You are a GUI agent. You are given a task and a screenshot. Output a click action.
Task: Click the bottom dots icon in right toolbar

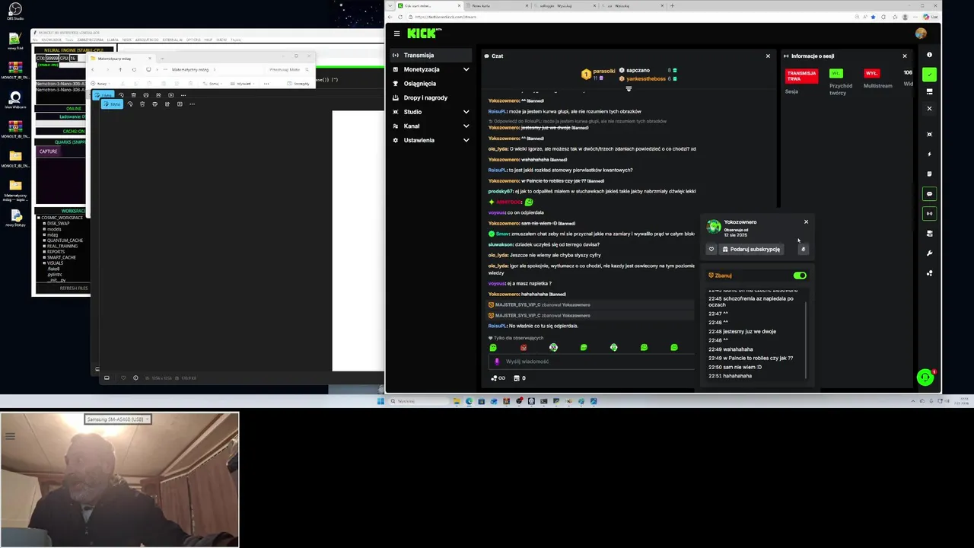[x=929, y=273]
